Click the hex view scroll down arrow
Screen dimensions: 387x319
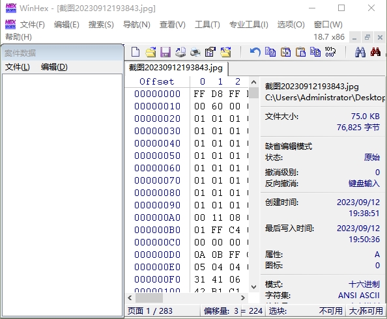click(253, 287)
